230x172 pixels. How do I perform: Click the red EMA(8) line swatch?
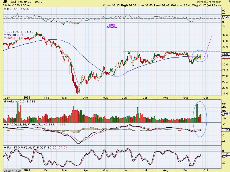pyautogui.click(x=5, y=38)
